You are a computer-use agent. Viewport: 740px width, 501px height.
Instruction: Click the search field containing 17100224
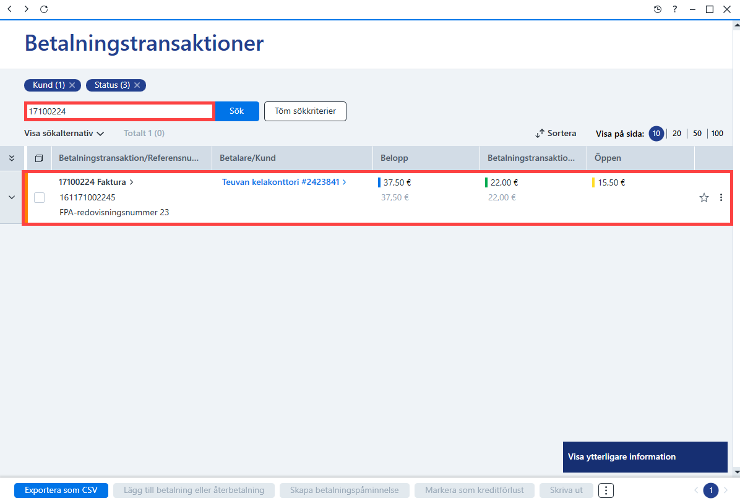click(x=119, y=111)
